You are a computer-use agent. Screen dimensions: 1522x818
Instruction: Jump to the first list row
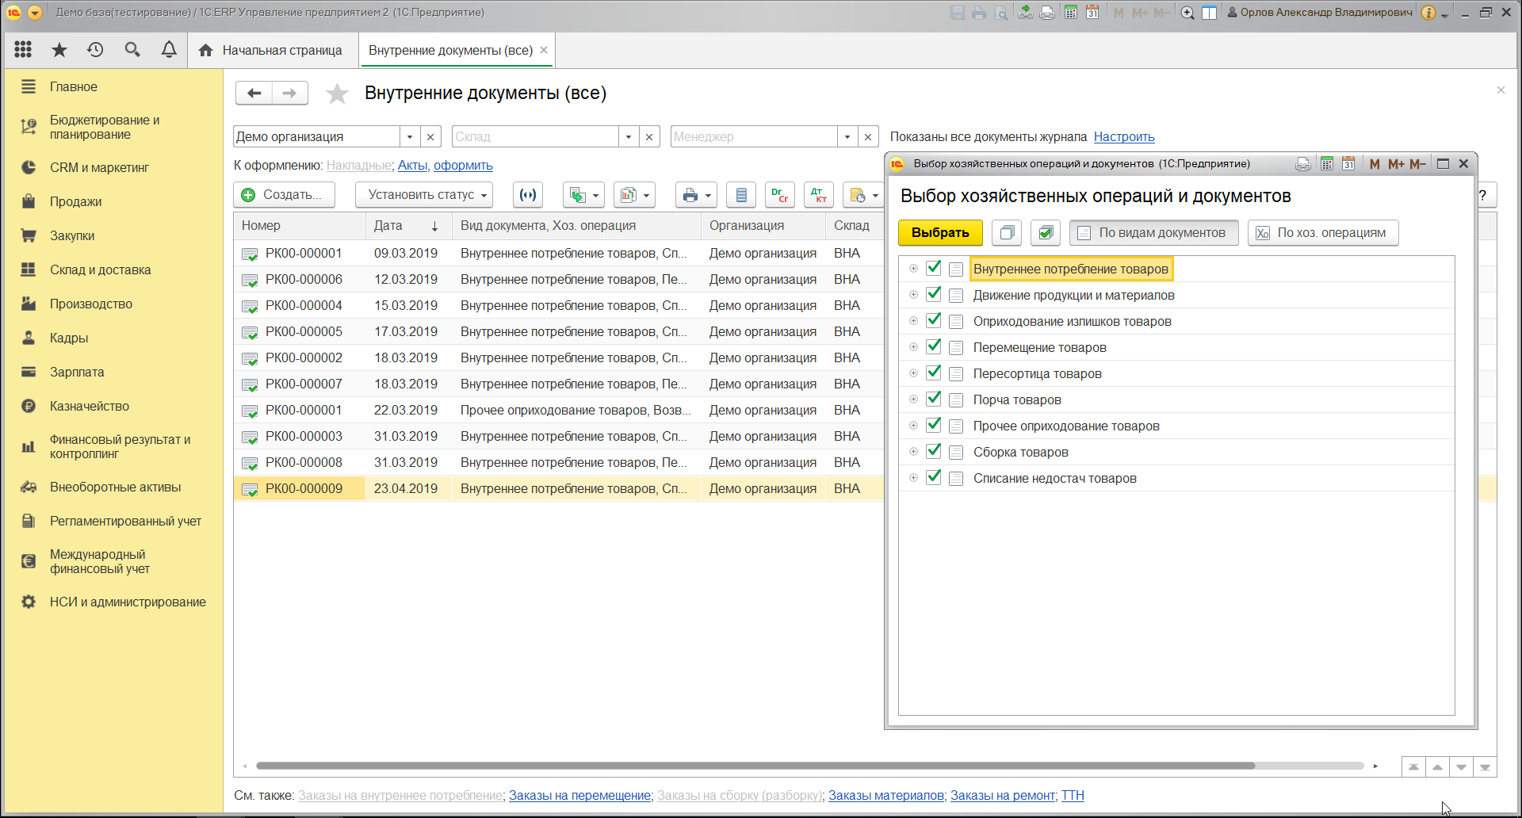click(x=1413, y=766)
